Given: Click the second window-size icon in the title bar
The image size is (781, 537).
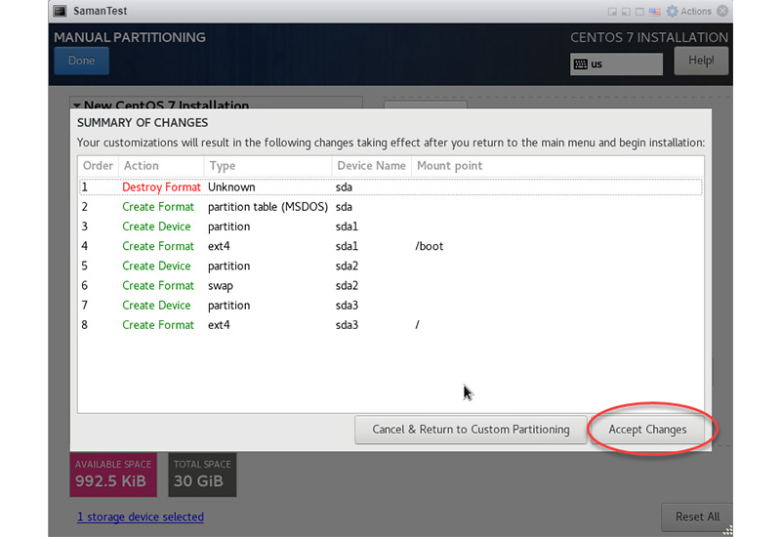Looking at the screenshot, I should pyautogui.click(x=628, y=12).
